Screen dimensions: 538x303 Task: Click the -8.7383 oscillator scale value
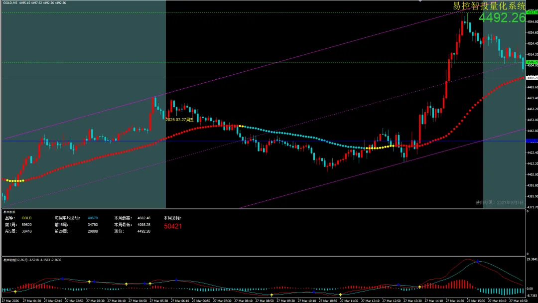click(x=532, y=296)
